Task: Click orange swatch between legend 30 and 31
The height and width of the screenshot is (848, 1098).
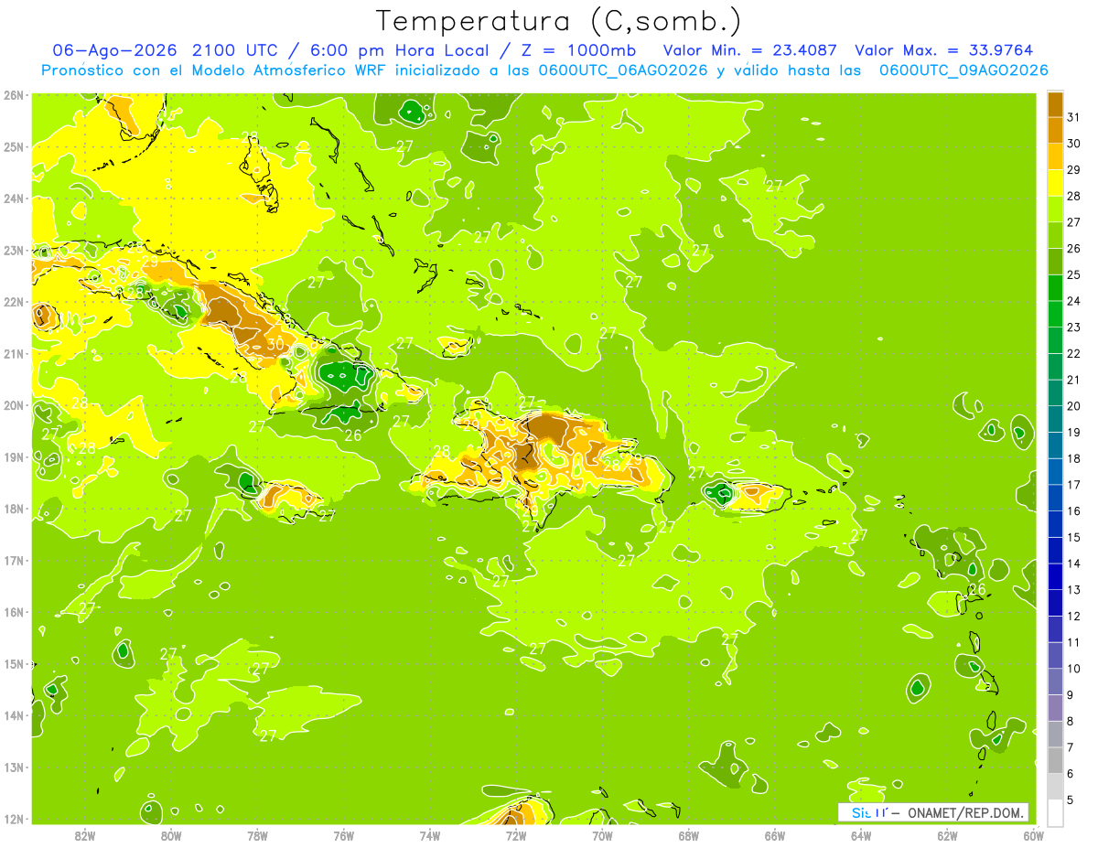Action: [x=1055, y=130]
